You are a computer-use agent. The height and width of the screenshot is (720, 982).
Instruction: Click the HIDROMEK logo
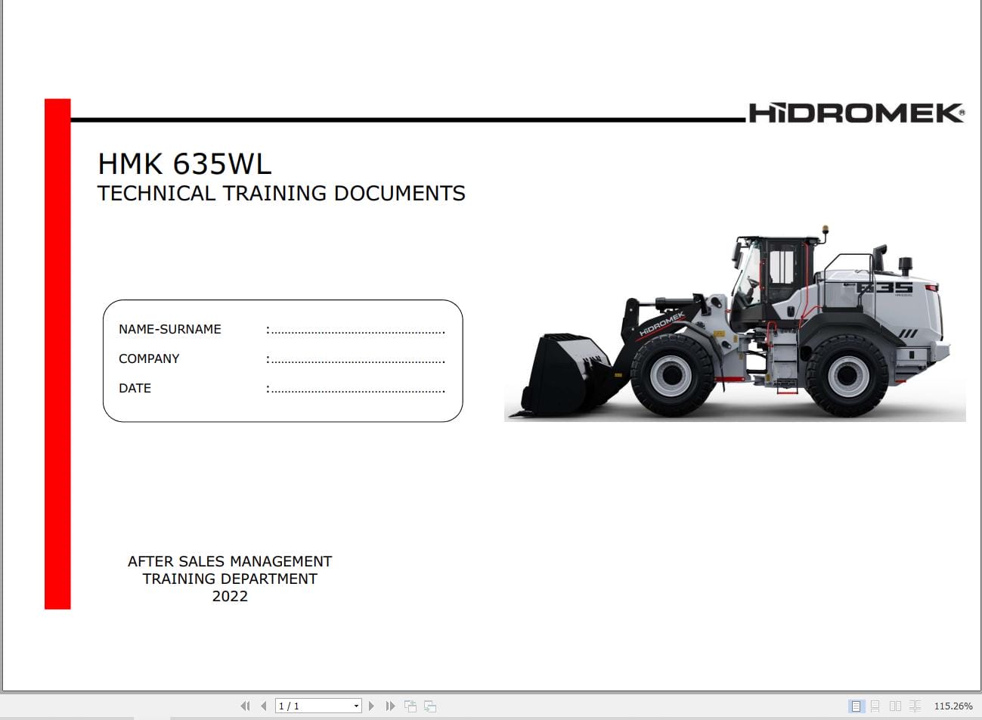coord(857,113)
